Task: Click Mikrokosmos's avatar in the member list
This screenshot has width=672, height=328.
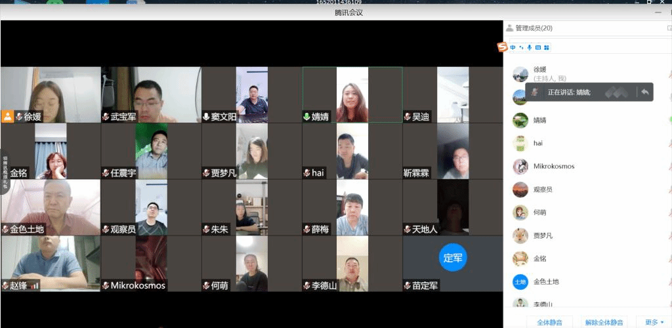Action: 520,167
